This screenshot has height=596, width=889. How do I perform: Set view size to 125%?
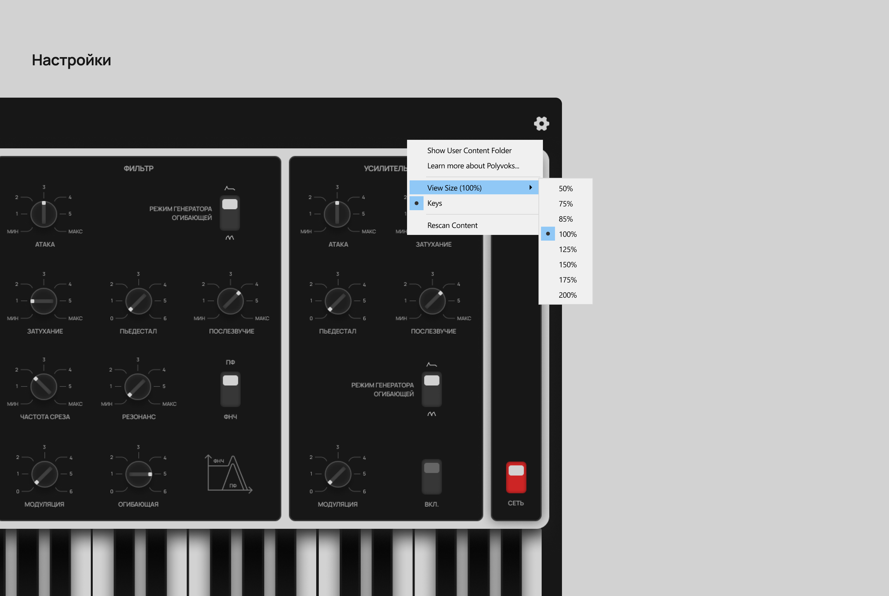[x=567, y=249]
